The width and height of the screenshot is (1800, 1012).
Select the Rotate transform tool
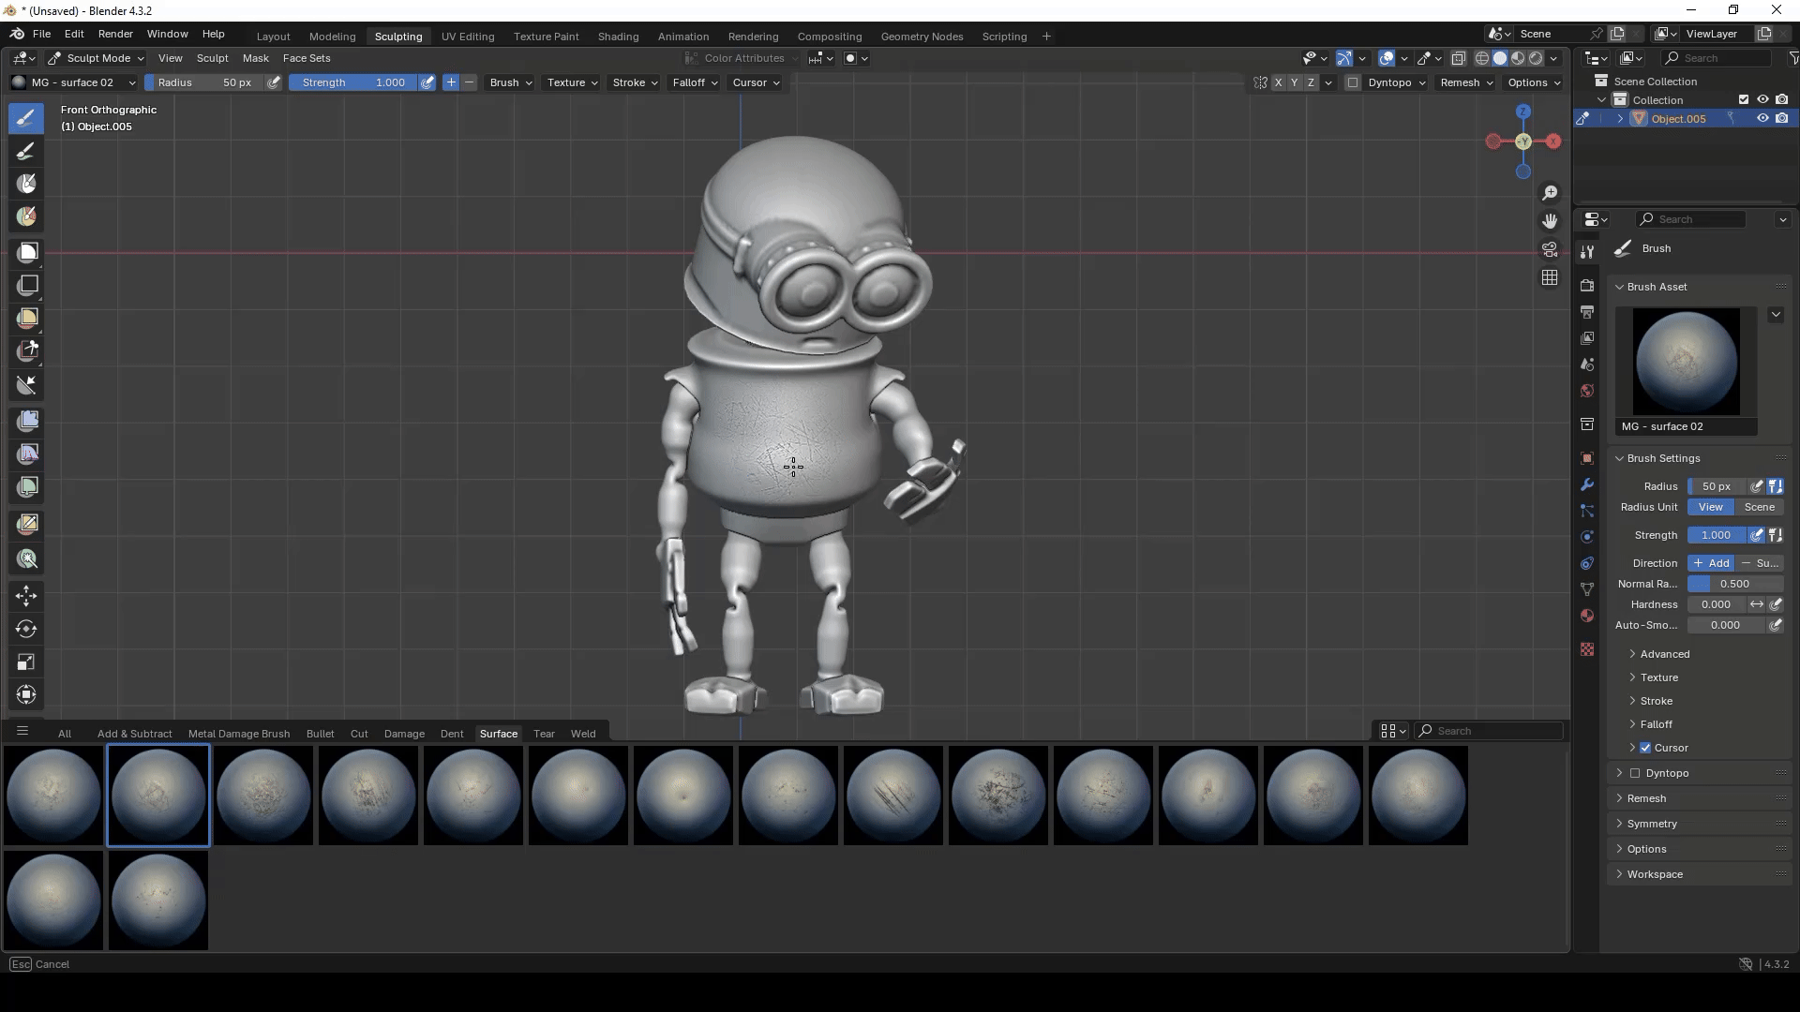pos(26,629)
